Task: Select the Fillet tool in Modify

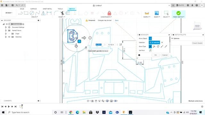Action: (x=56, y=13)
